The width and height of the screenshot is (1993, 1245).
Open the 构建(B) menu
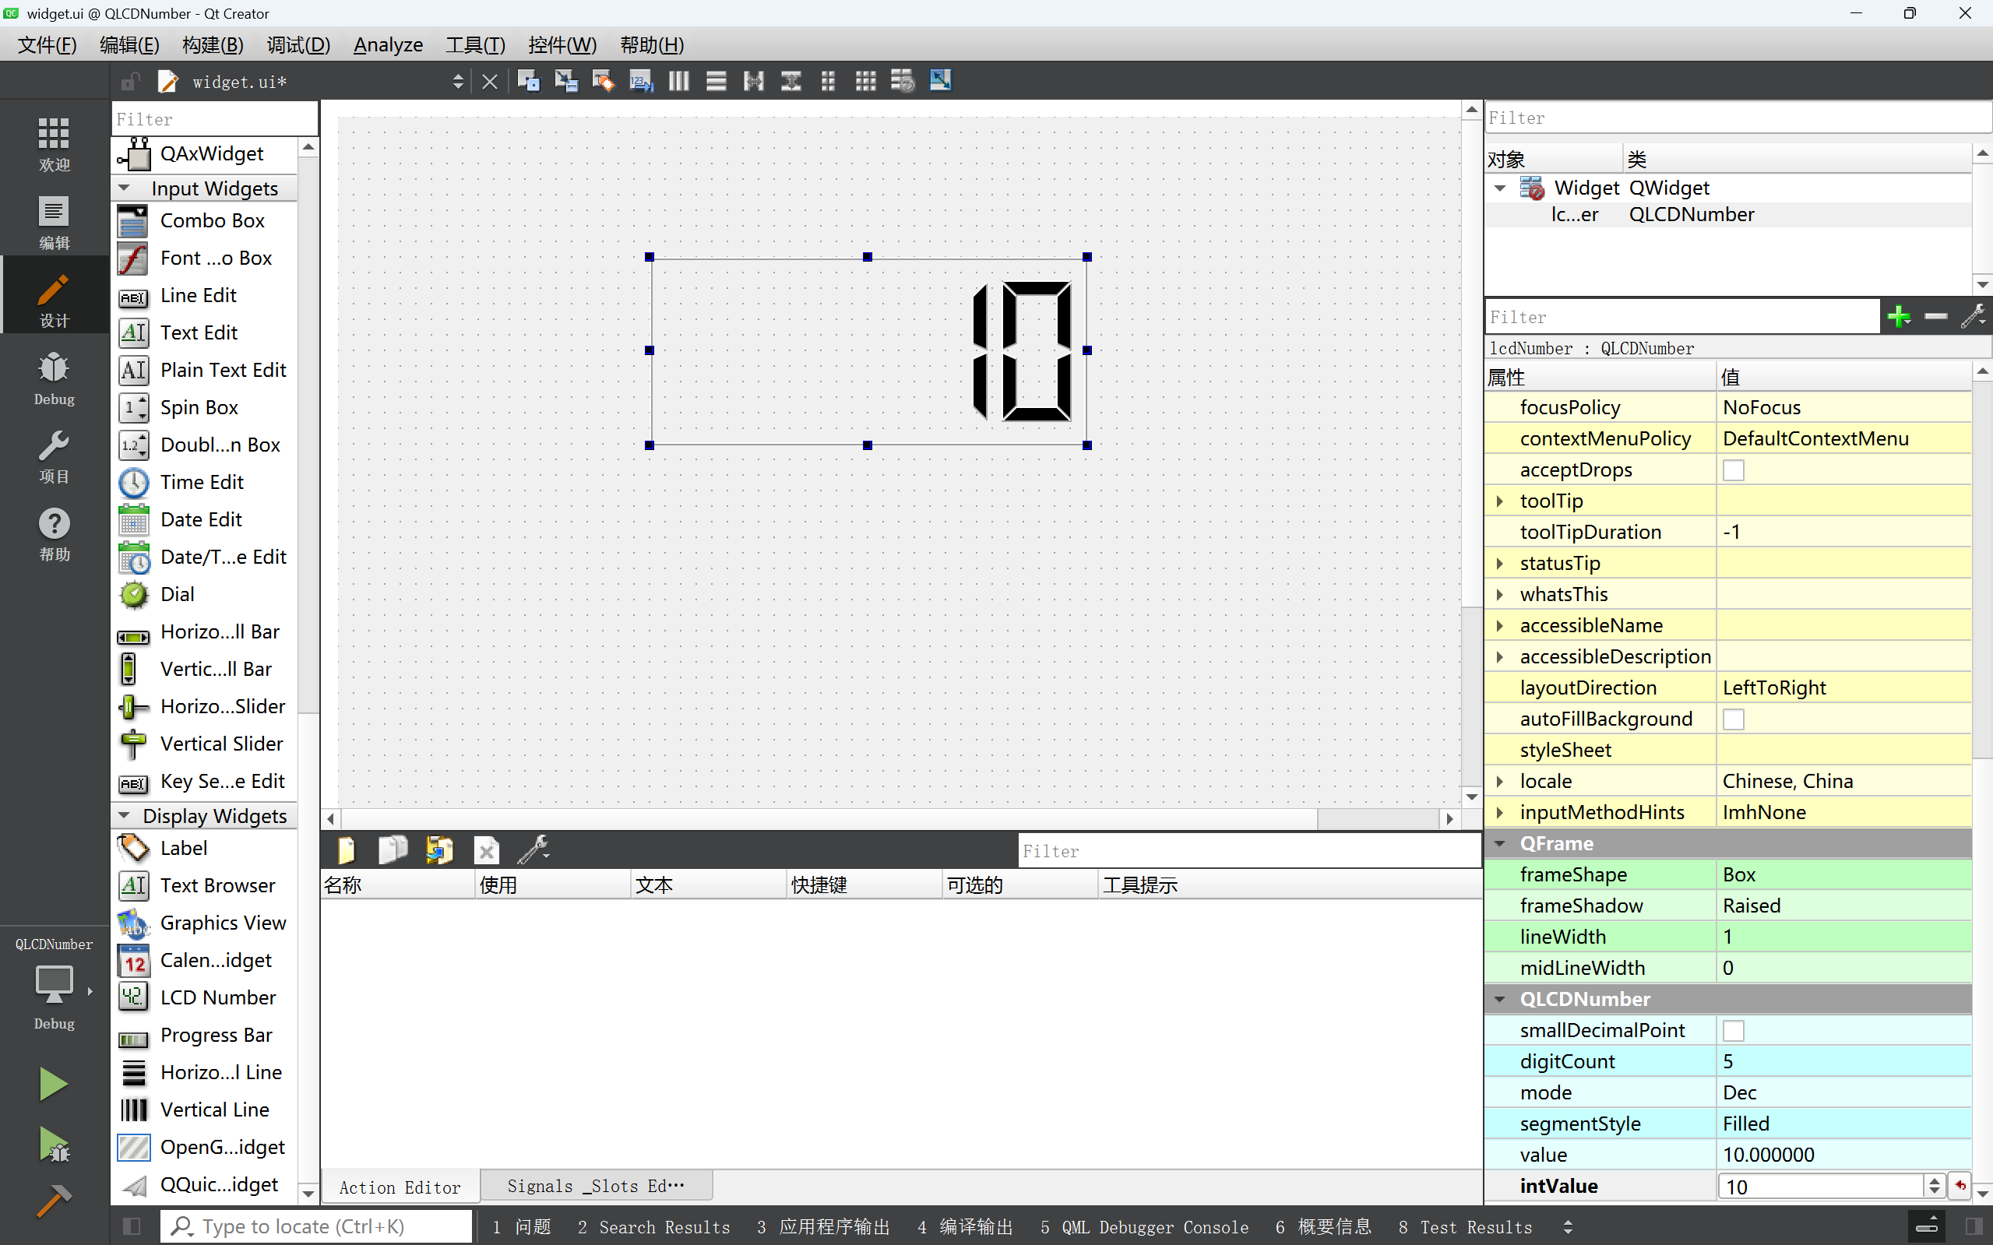click(213, 44)
